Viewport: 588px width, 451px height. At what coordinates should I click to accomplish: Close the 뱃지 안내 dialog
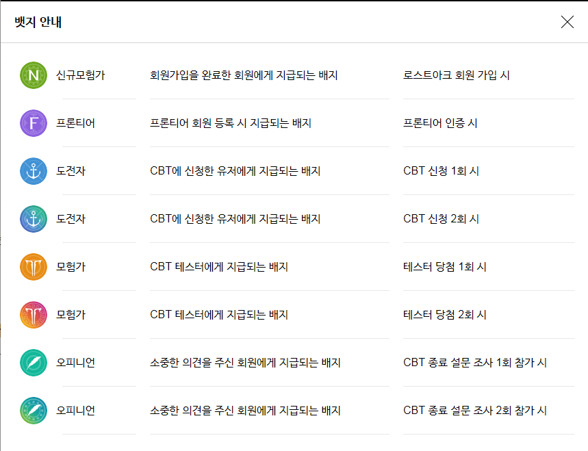(567, 22)
